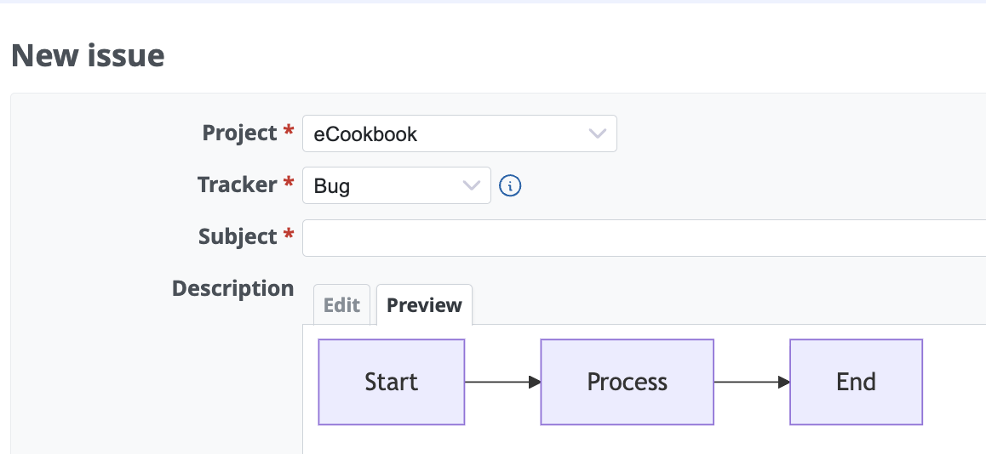Screen dimensions: 986x454
Task: Click the red asterisk beside Subject
Action: (x=289, y=234)
